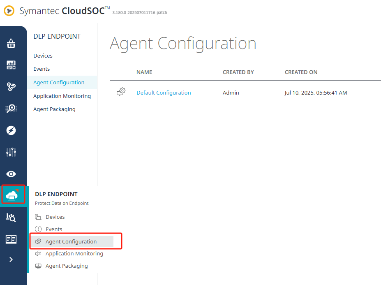The height and width of the screenshot is (285, 381).
Task: Click the Devices icon in flyout menu
Action: click(38, 217)
